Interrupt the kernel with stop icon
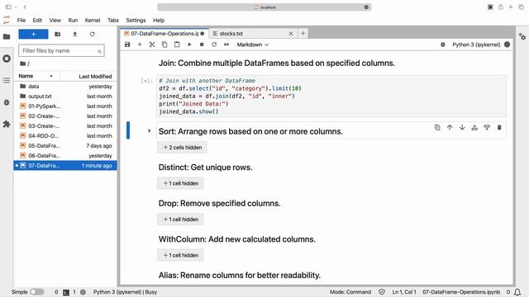The width and height of the screenshot is (529, 297). 202,45
